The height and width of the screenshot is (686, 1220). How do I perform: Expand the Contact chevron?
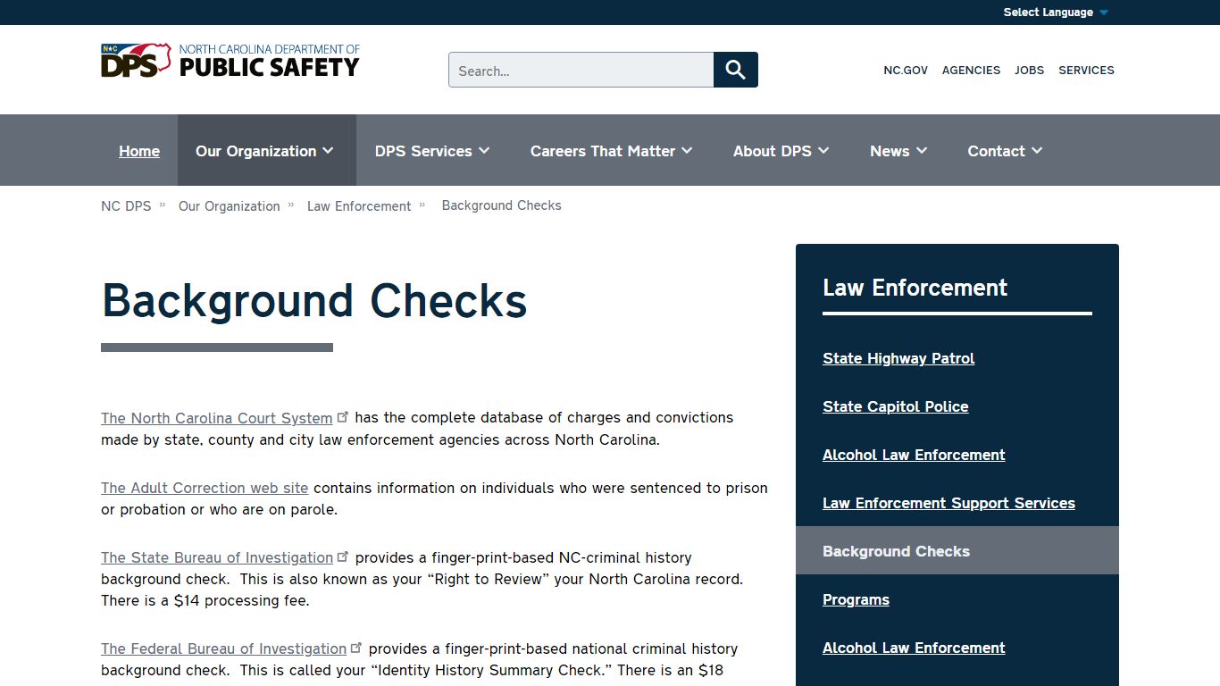(x=1037, y=151)
